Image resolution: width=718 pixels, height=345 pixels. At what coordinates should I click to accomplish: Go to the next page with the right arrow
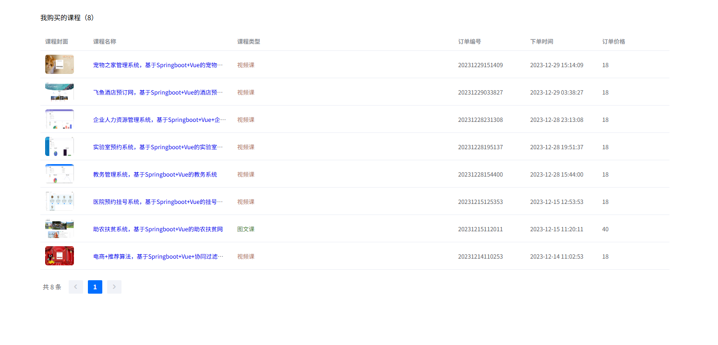114,287
